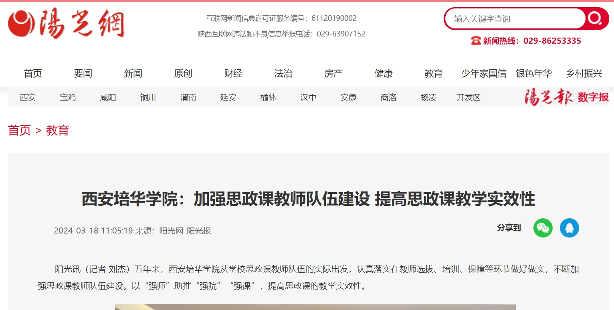This screenshot has width=614, height=310.
Task: Open the 要闻 navigation menu item
Action: coord(83,74)
